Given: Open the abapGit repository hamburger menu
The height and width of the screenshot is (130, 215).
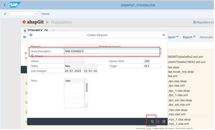Looking at the screenshot, I should [25, 37].
